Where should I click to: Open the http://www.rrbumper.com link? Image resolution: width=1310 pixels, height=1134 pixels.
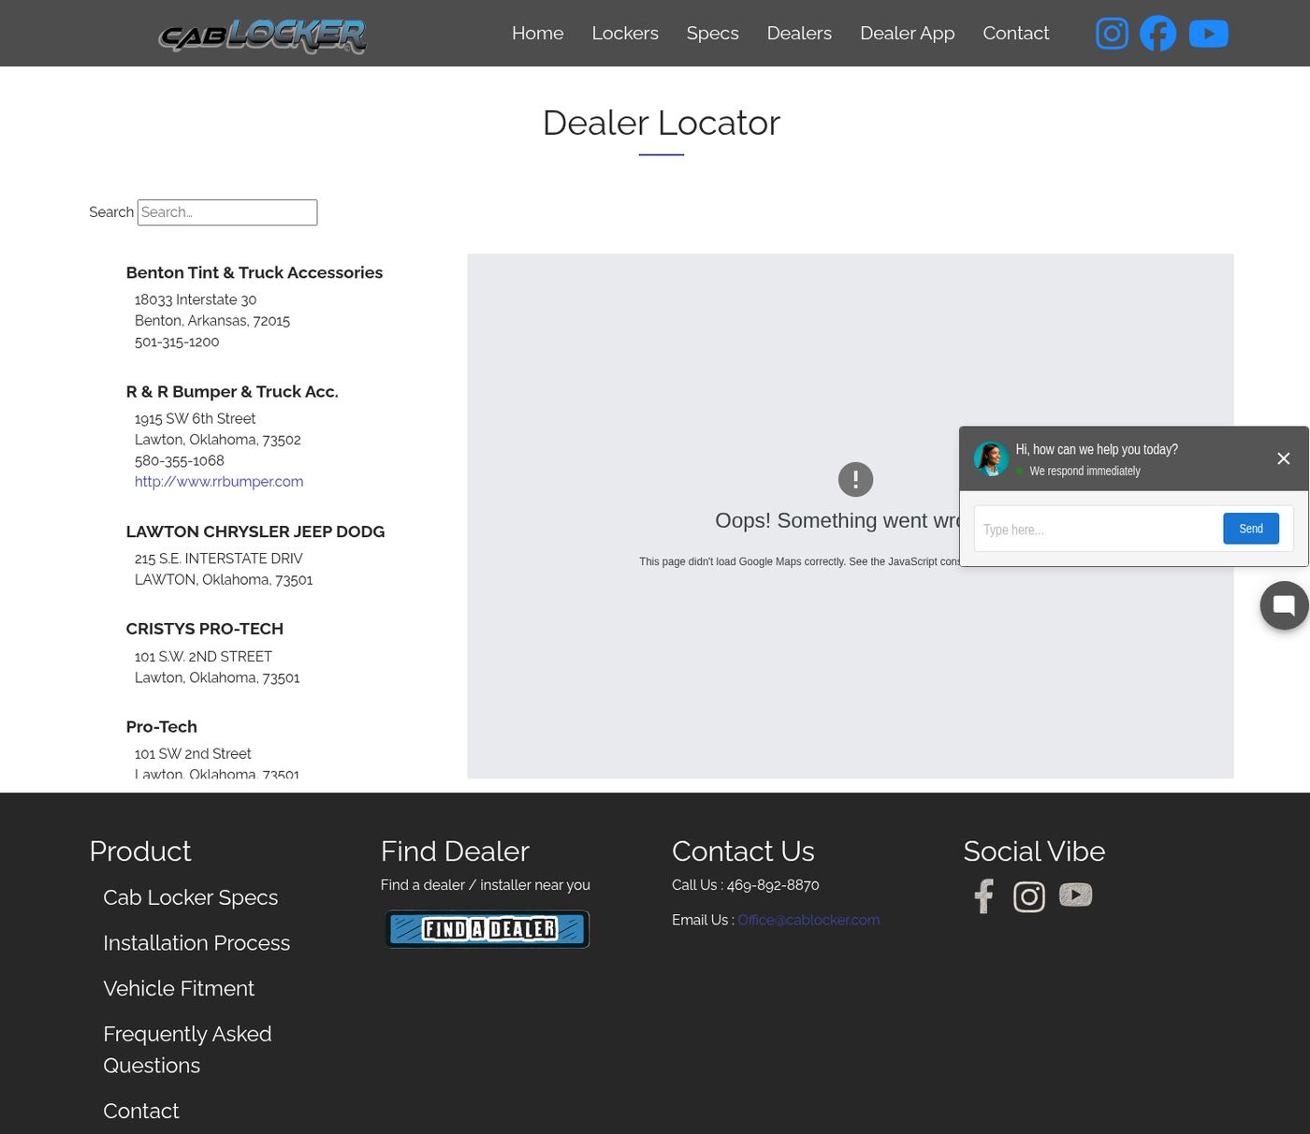[219, 482]
